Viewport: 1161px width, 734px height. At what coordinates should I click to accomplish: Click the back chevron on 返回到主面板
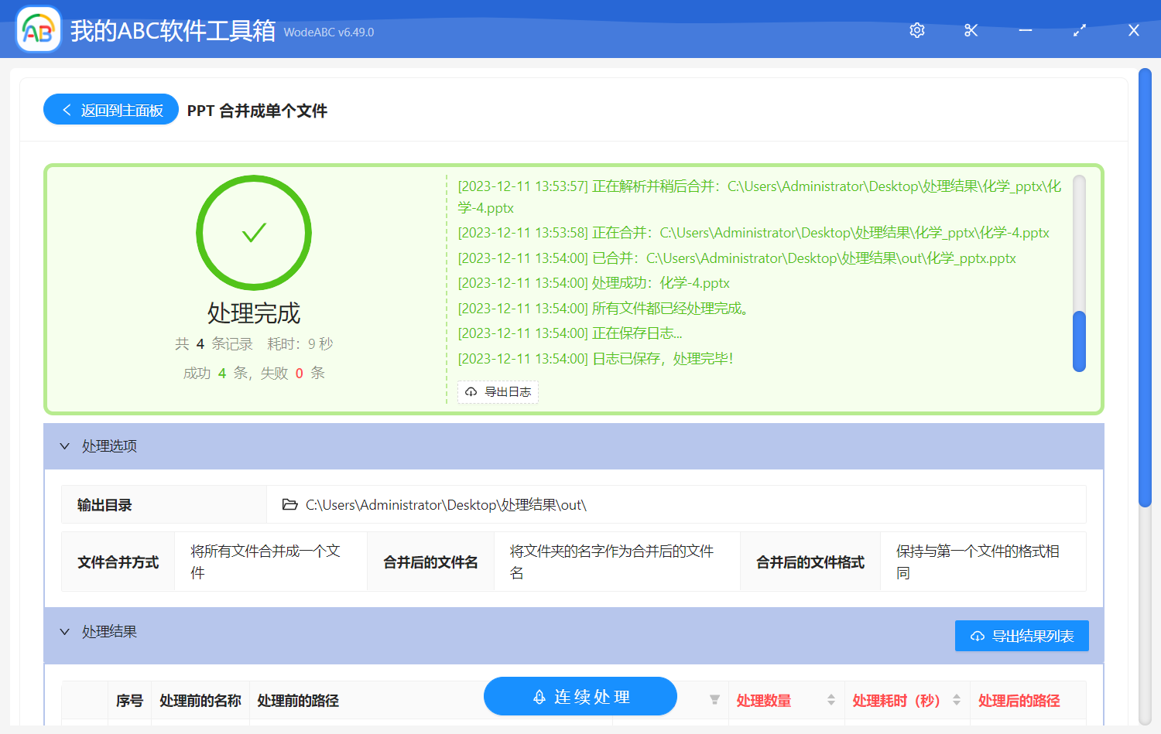[66, 109]
